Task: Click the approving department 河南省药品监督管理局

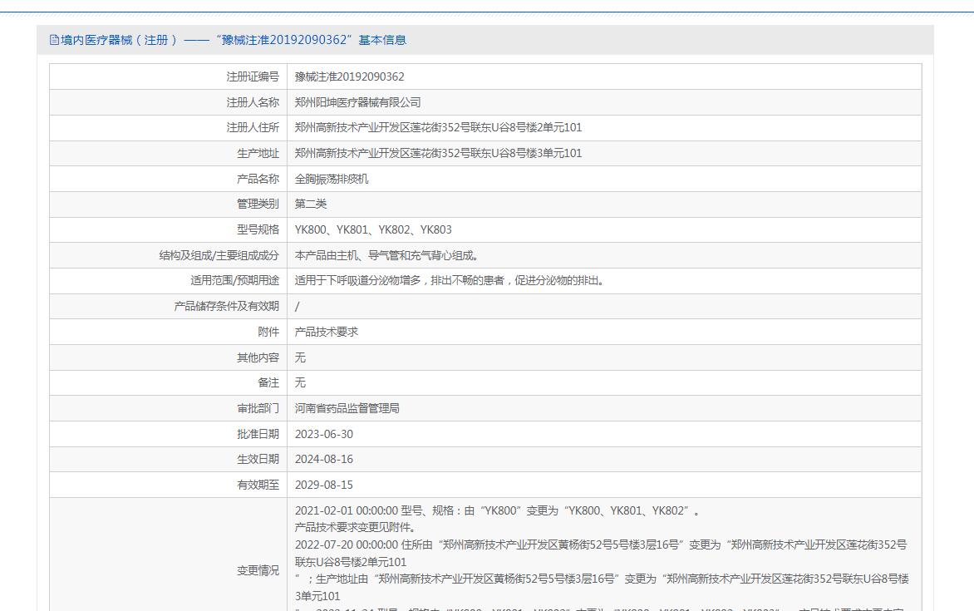Action: pyautogui.click(x=347, y=408)
